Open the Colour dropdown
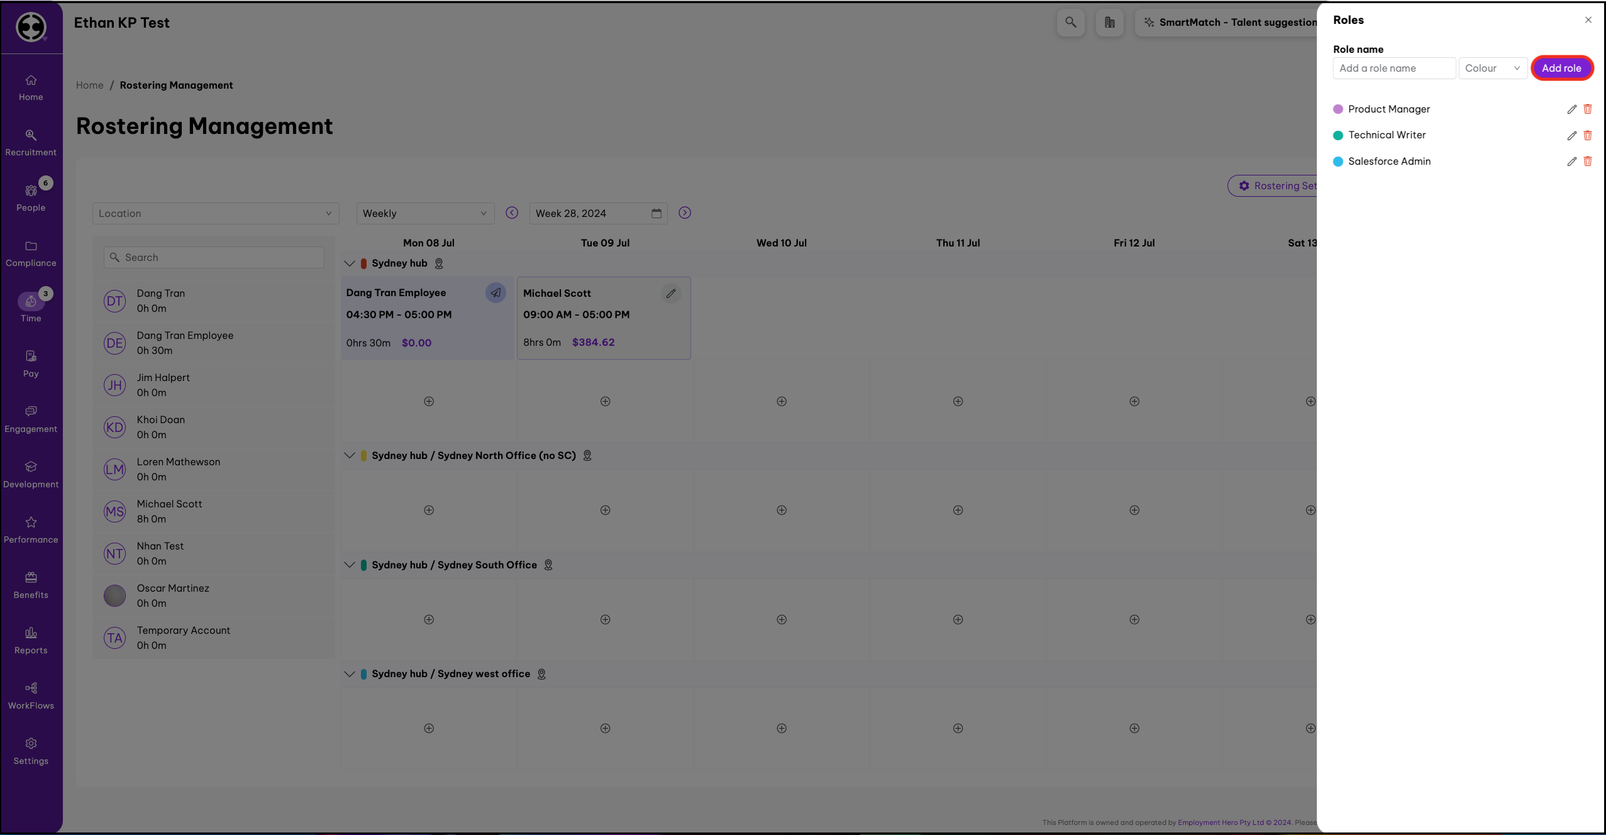The height and width of the screenshot is (835, 1606). [x=1492, y=69]
